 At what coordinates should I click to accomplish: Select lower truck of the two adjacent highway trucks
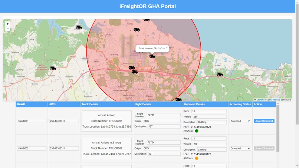click(x=135, y=72)
